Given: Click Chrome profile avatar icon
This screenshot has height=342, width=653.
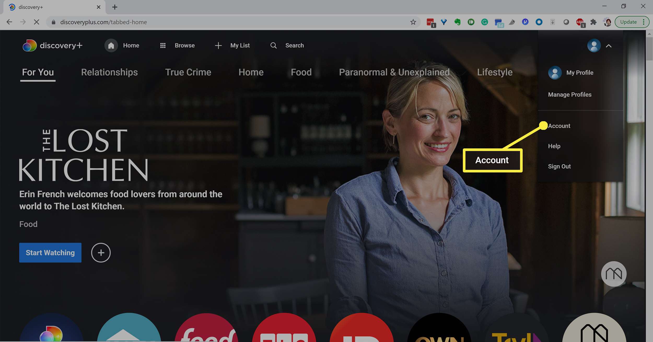Looking at the screenshot, I should (607, 22).
